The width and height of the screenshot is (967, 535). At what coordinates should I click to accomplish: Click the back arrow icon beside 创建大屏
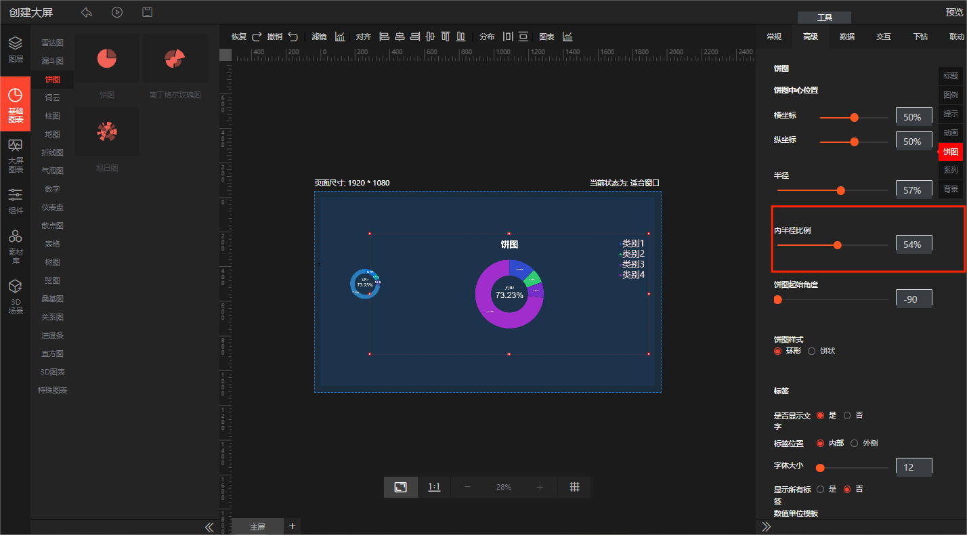coord(87,12)
